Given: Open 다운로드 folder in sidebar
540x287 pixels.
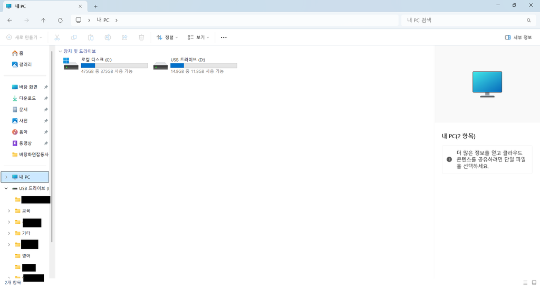Looking at the screenshot, I should point(24,98).
